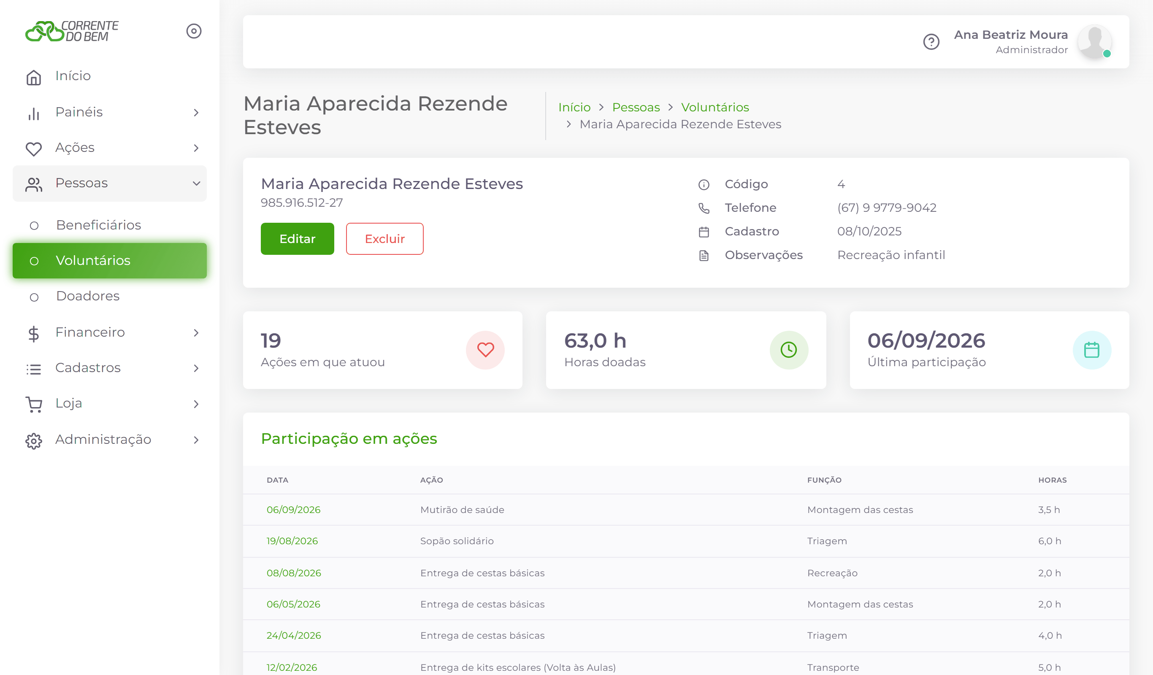Click the Administração gear icon
This screenshot has width=1153, height=675.
tap(34, 441)
